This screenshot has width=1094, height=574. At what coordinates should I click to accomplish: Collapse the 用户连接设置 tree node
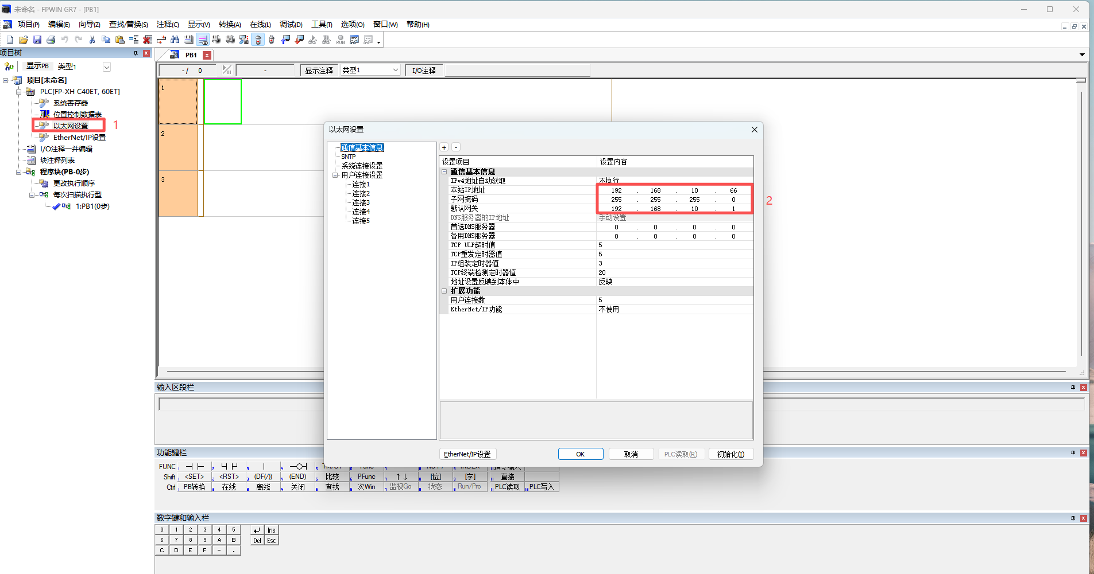335,175
